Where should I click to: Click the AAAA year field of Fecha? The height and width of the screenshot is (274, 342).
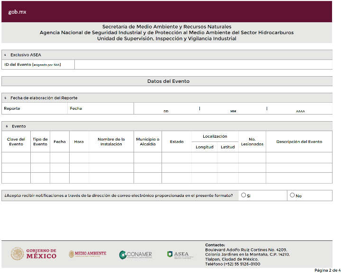click(300, 108)
